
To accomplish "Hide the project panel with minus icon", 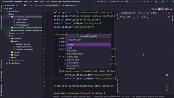I will (40, 5).
